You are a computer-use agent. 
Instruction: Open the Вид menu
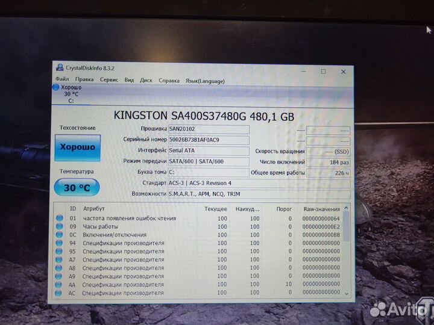(129, 80)
